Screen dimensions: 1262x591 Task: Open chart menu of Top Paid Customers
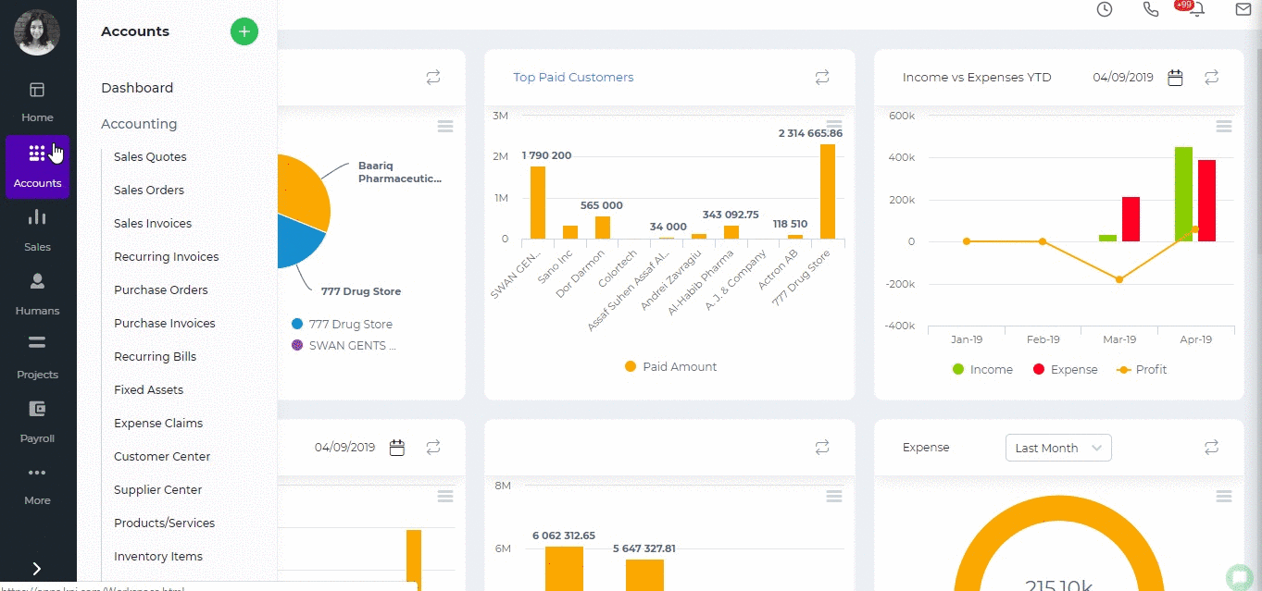[834, 126]
